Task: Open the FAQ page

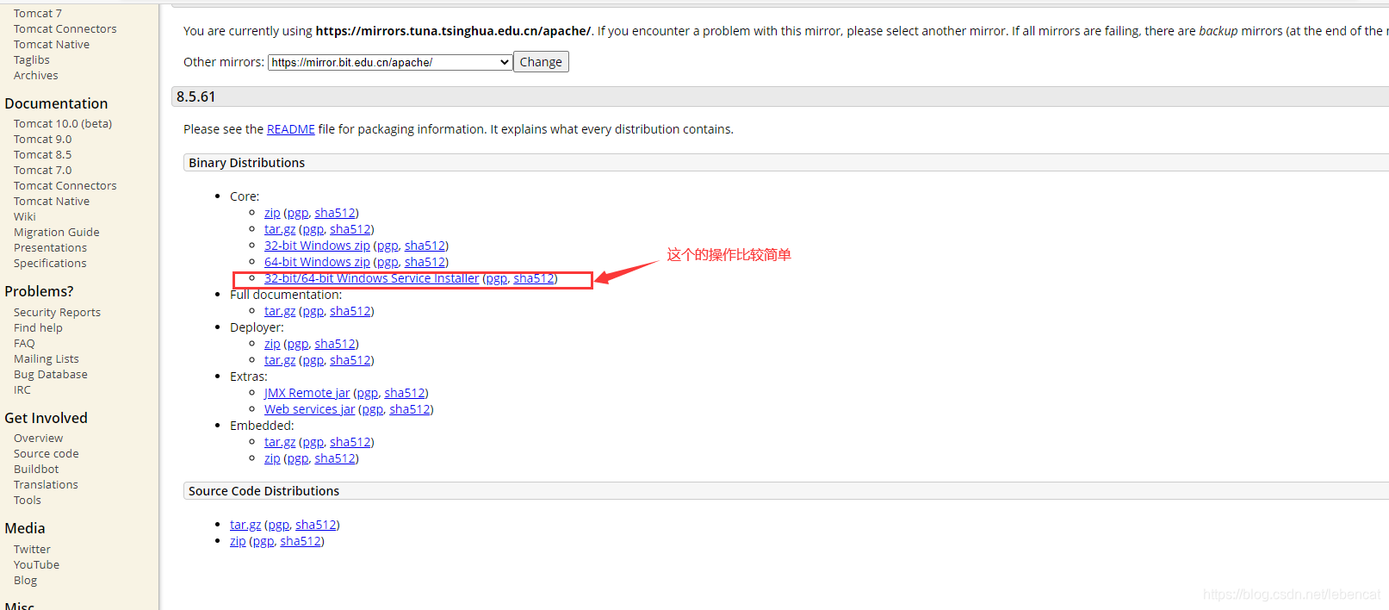Action: click(24, 344)
